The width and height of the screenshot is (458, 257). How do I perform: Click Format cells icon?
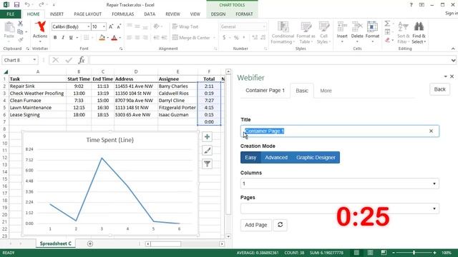[372, 27]
